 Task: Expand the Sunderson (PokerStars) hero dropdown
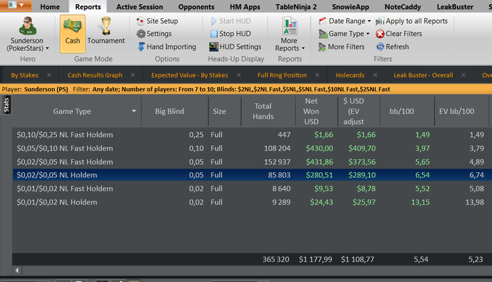point(47,49)
